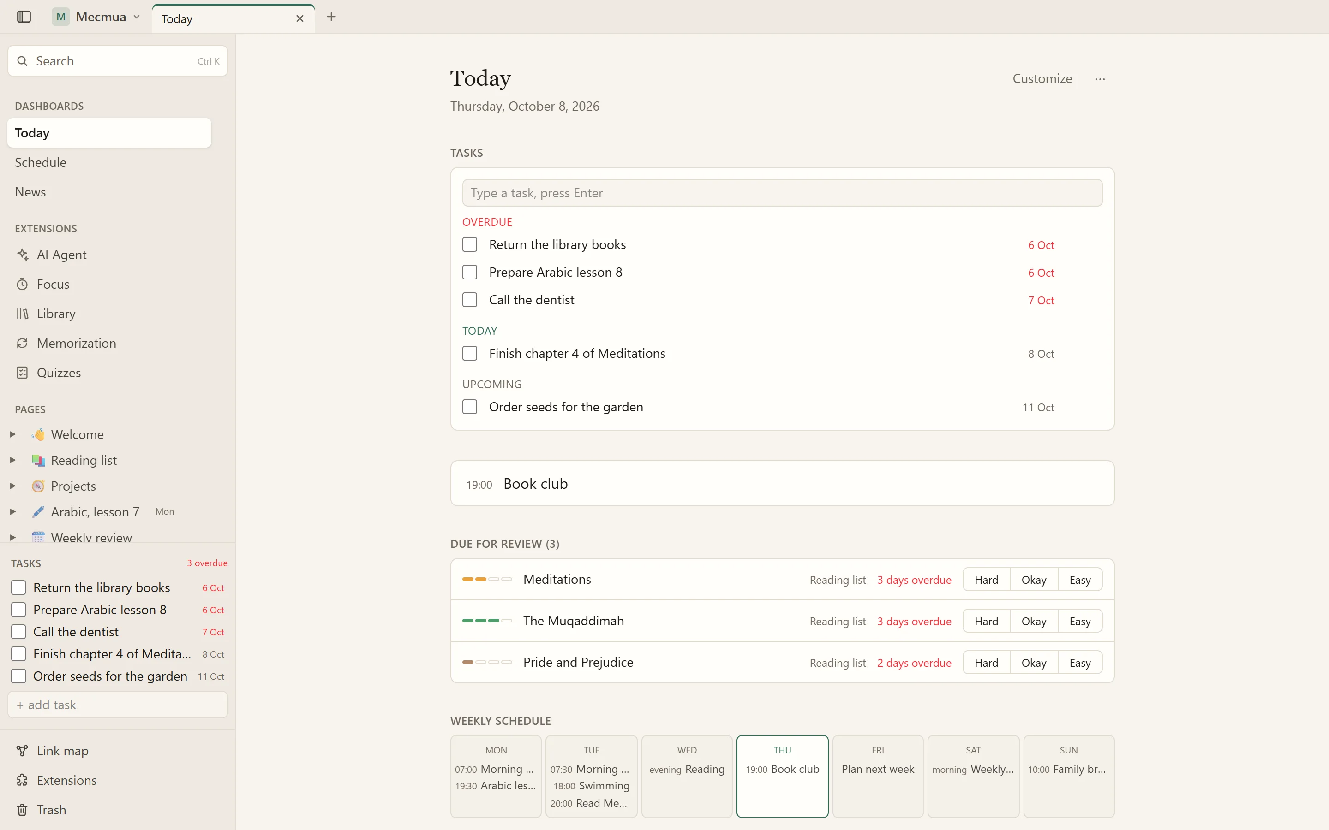The width and height of the screenshot is (1329, 830).
Task: Tick sidebar Return the library books checkbox
Action: point(18,587)
